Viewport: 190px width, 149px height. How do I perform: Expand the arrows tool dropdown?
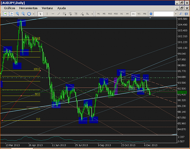tap(92, 14)
